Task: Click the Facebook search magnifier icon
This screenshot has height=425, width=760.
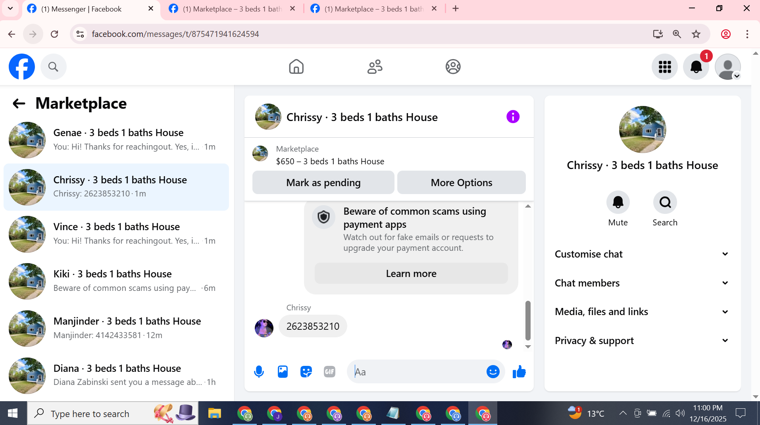Action: [53, 67]
